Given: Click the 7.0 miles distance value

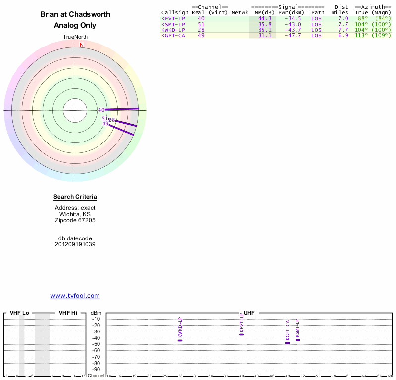Looking at the screenshot, I should point(343,18).
